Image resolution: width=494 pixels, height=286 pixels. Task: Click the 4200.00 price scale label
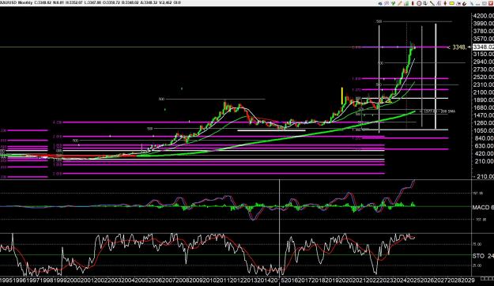(483, 16)
